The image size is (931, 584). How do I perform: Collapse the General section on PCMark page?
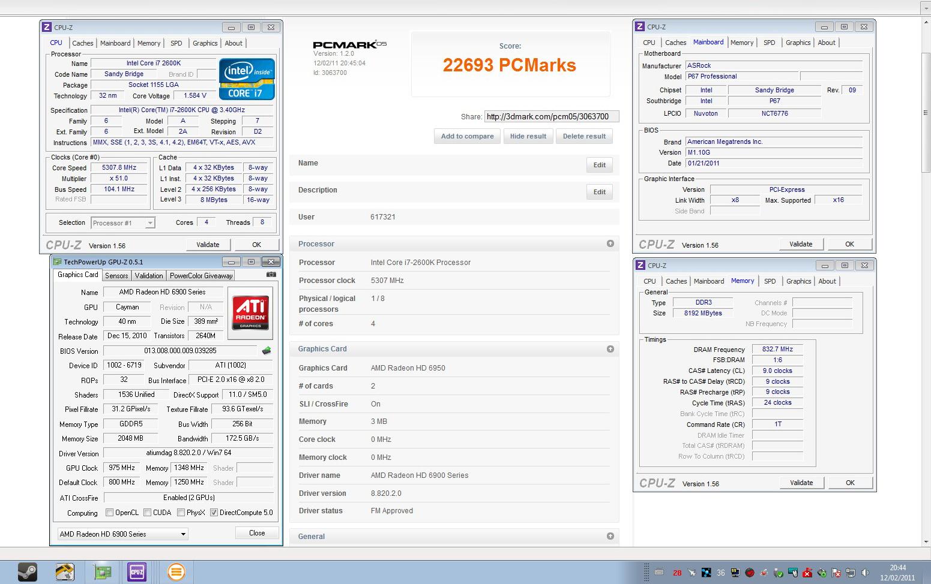[x=610, y=536]
